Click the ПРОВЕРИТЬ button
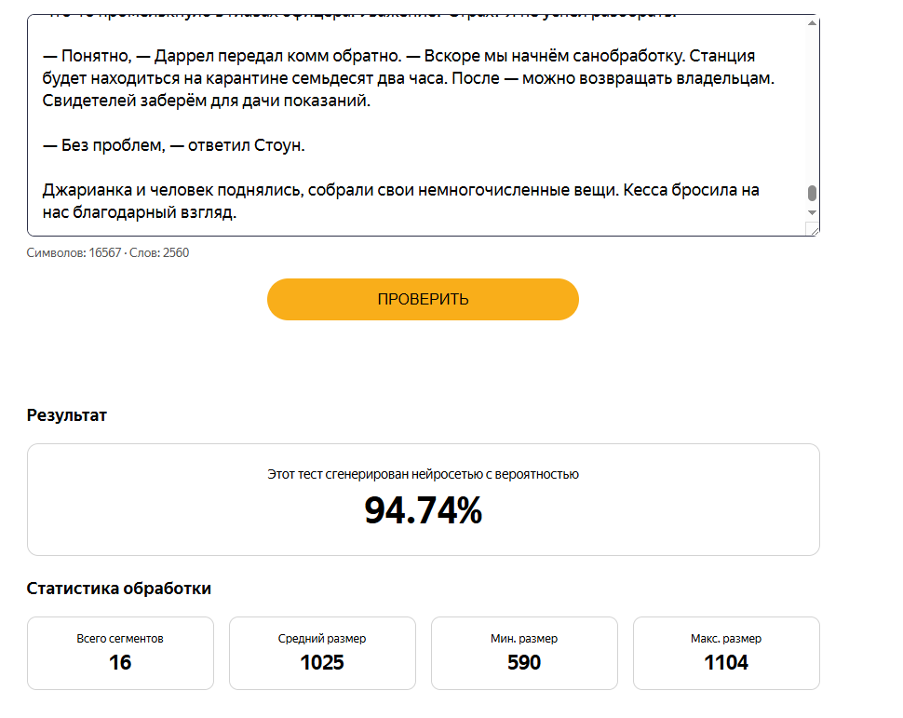 pyautogui.click(x=423, y=299)
